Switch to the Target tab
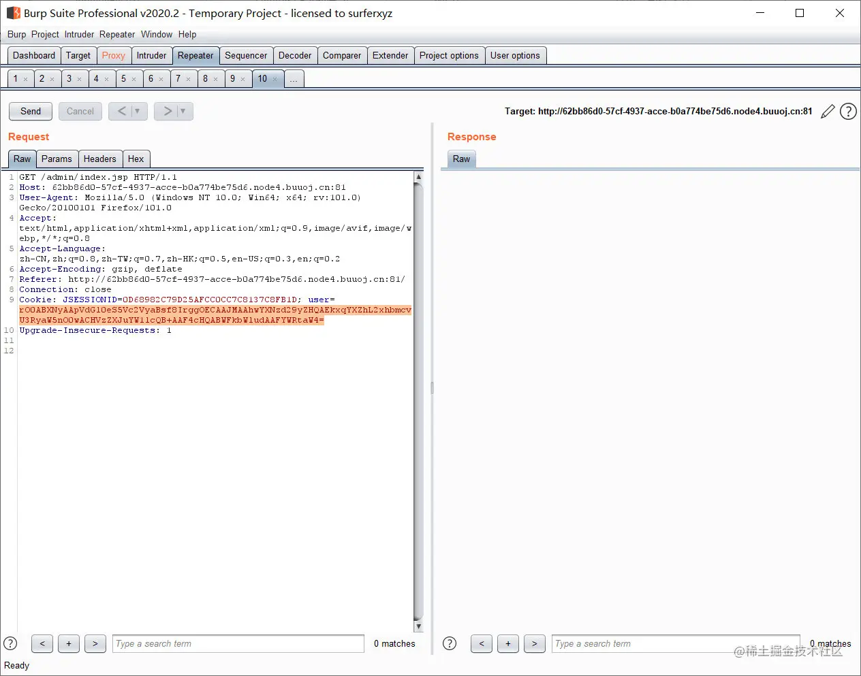This screenshot has width=861, height=676. 78,56
